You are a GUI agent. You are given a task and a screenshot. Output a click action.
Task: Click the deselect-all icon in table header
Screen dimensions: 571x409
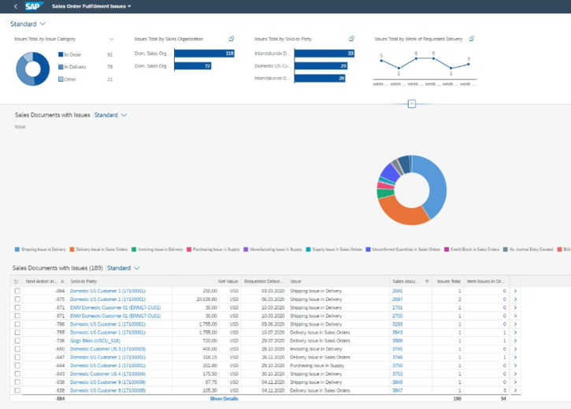[x=17, y=281]
